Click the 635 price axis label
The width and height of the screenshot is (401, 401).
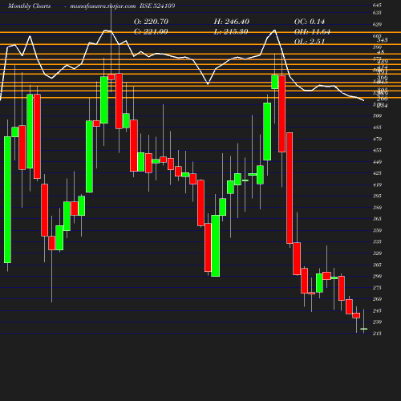pyautogui.click(x=377, y=13)
